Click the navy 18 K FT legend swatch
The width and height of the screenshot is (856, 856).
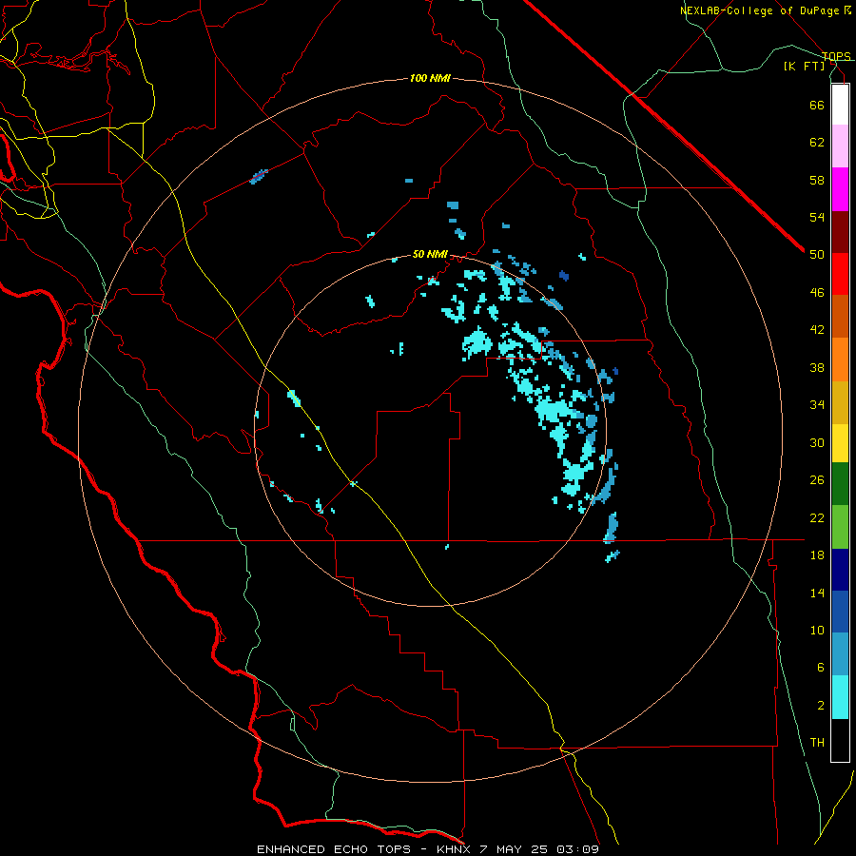tap(840, 570)
